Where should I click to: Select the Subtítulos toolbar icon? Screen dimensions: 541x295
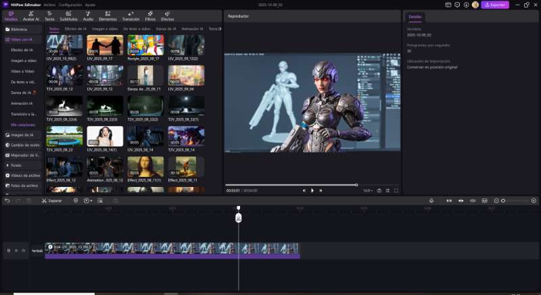[68, 16]
